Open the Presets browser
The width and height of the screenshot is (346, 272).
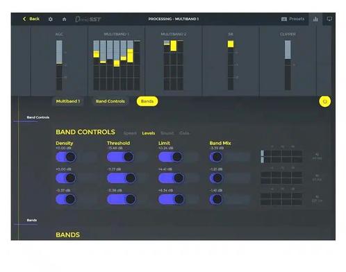pyautogui.click(x=293, y=19)
